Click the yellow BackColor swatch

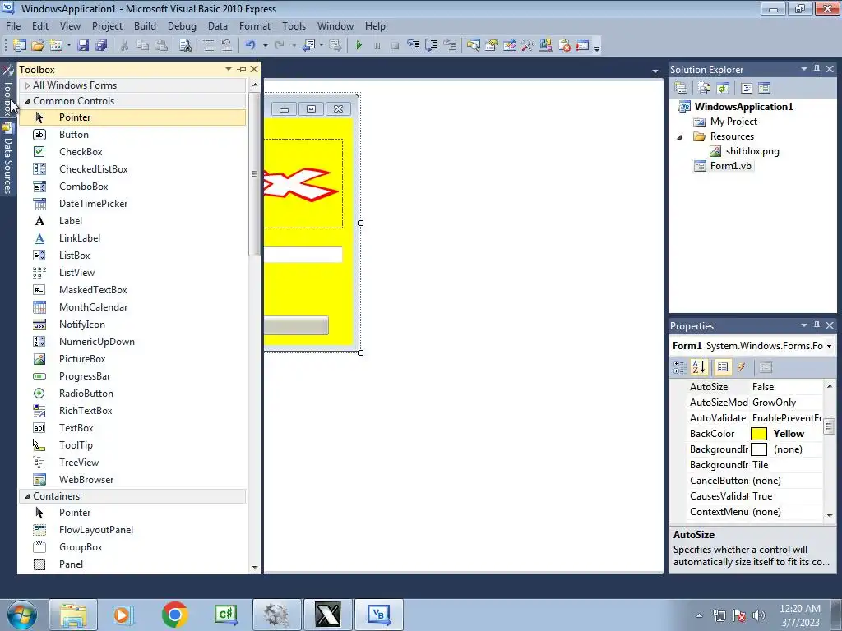coord(759,434)
